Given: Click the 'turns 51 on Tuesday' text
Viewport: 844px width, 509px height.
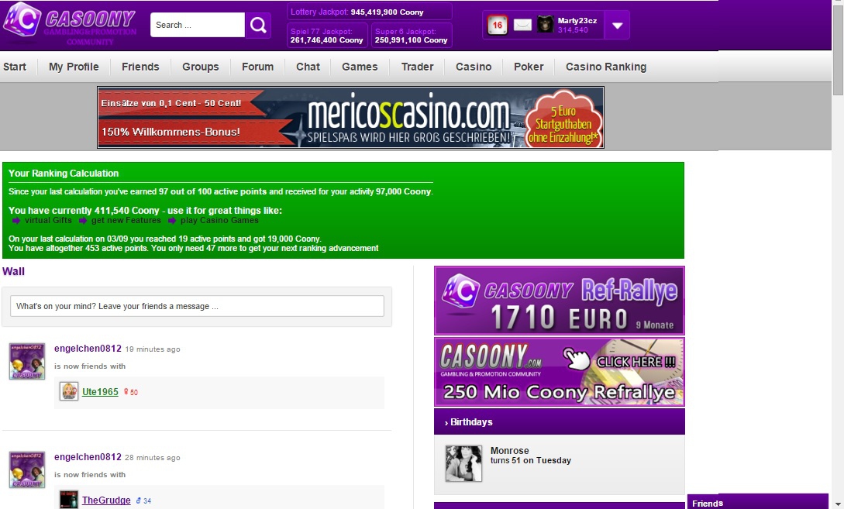Looking at the screenshot, I should 531,460.
